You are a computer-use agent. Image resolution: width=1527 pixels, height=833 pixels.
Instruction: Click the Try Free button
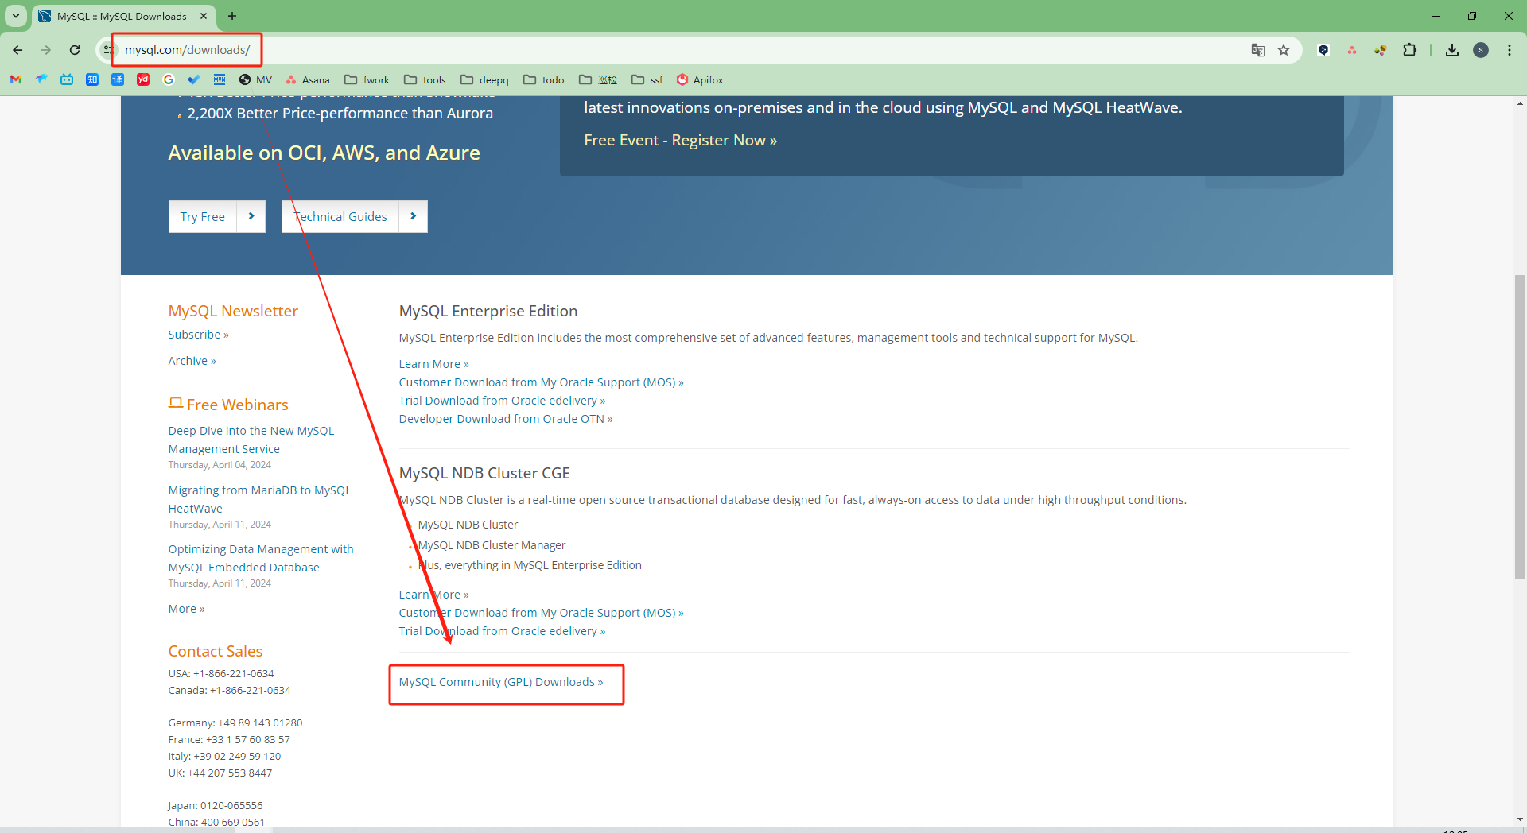[217, 216]
